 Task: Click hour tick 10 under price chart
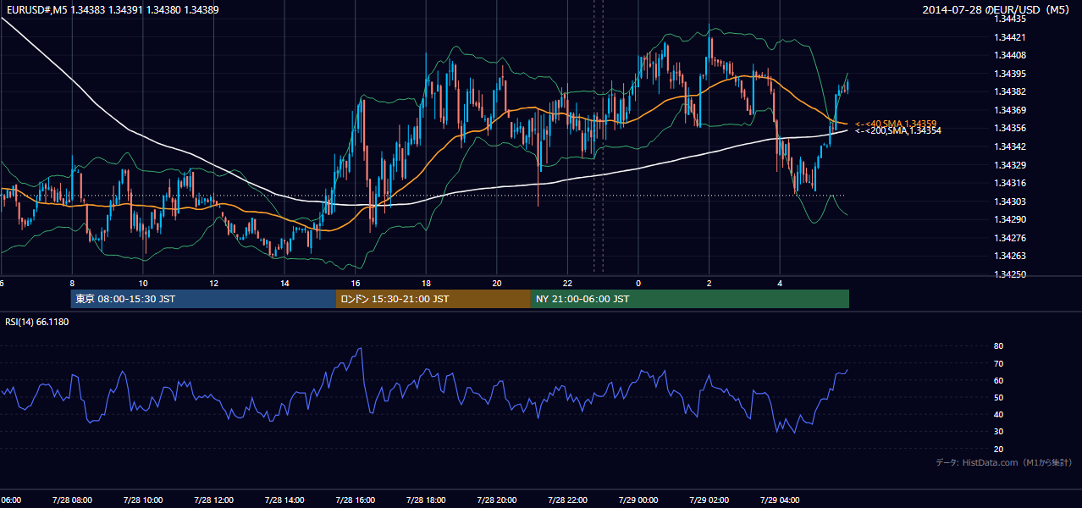click(143, 284)
